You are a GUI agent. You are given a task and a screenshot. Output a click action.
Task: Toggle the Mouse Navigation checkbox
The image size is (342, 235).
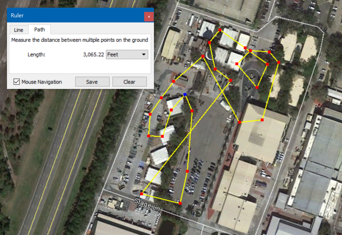pos(17,82)
